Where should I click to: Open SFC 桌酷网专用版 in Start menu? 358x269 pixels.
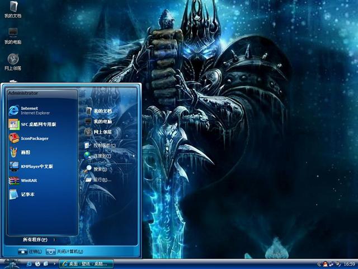coord(32,124)
